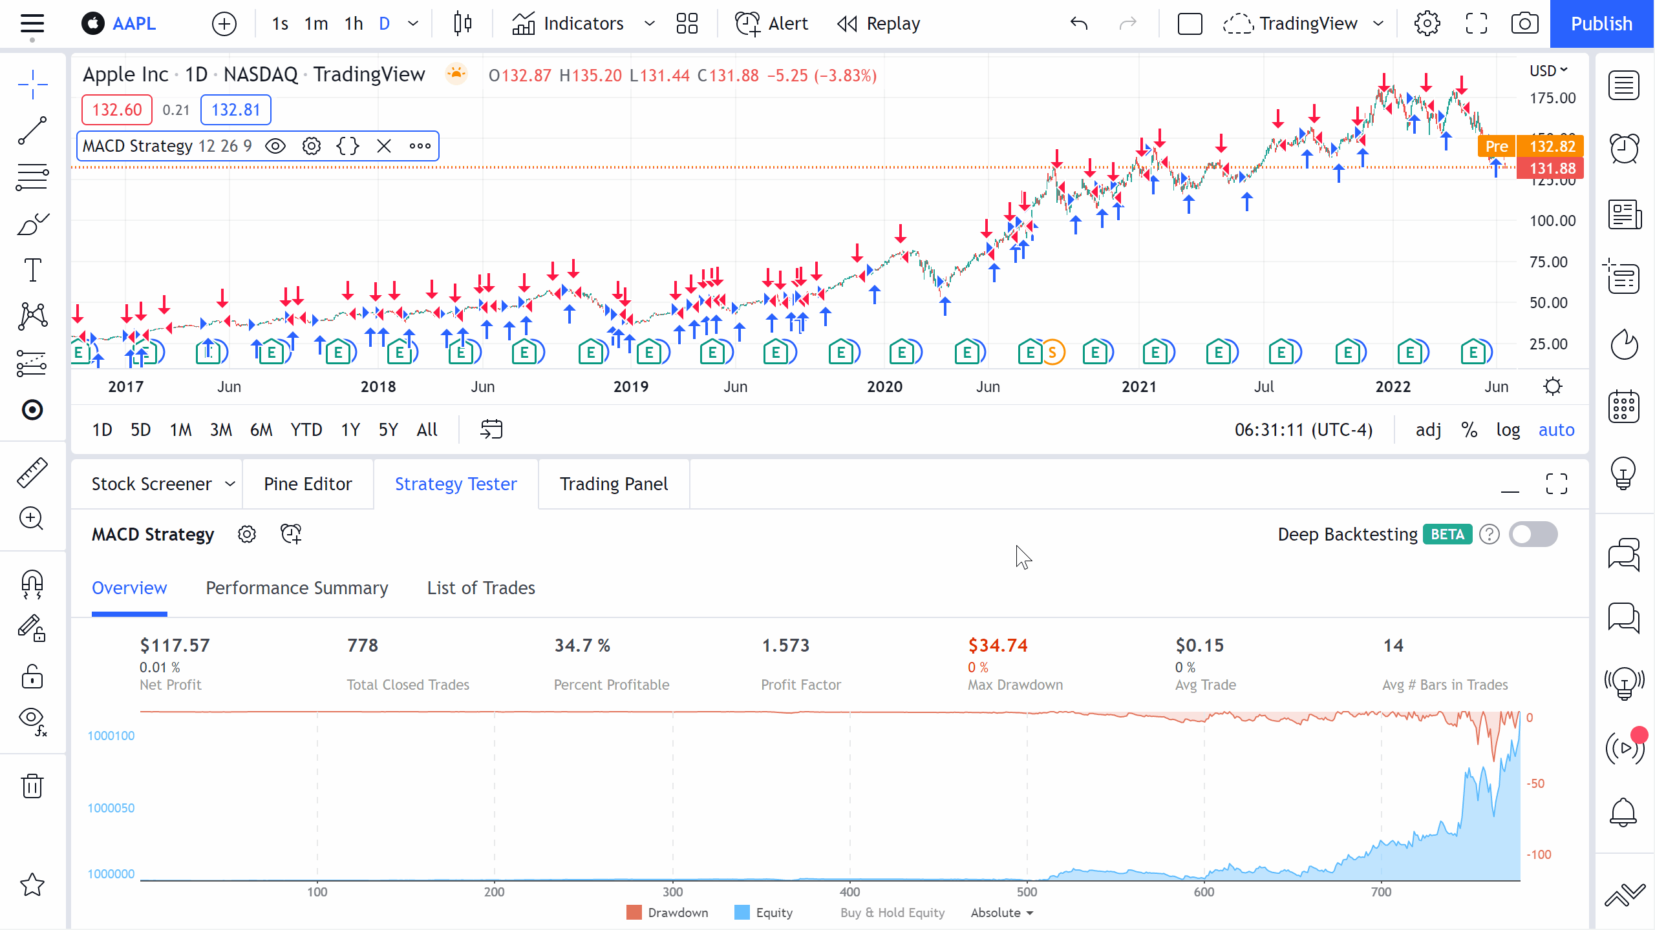1655x930 pixels.
Task: Select the text annotation tool
Action: pyautogui.click(x=32, y=270)
